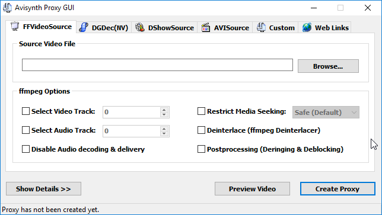Decrease the audio track number spinner
The image size is (382, 215).
(x=164, y=133)
